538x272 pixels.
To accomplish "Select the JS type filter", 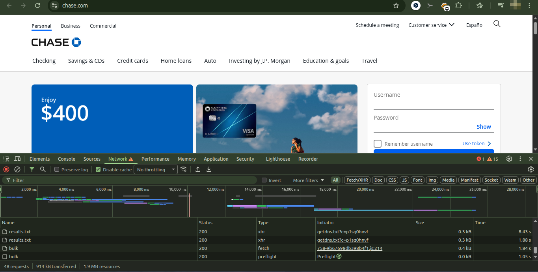I will [x=404, y=180].
